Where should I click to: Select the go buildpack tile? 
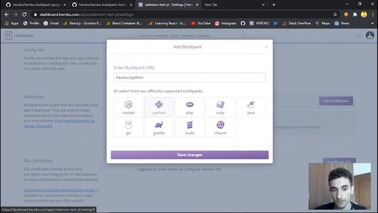128,128
